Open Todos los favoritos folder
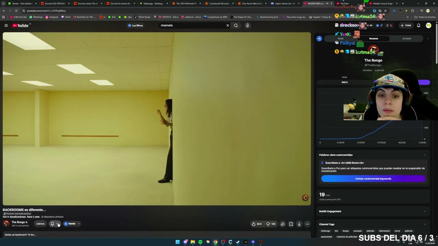438x246 pixels. (x=425, y=17)
